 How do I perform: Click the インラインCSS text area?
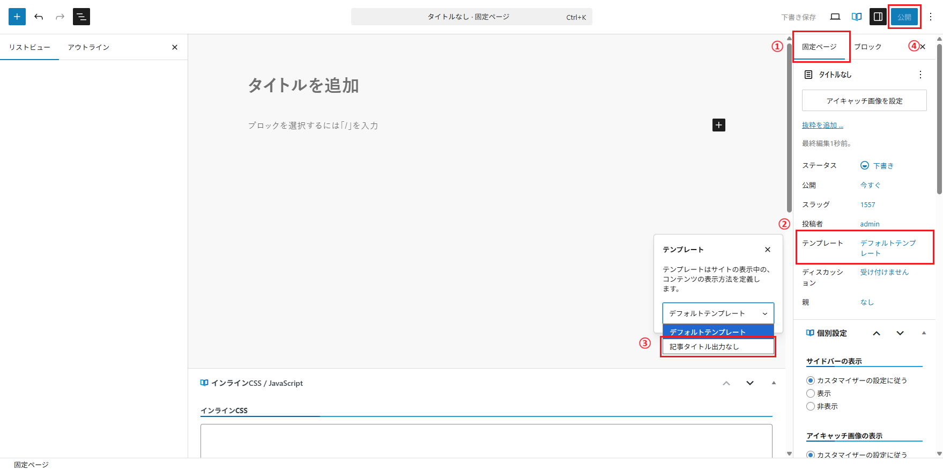click(486, 440)
